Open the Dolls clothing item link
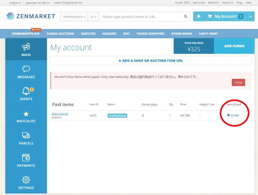The height and width of the screenshot is (195, 258). coord(60,114)
